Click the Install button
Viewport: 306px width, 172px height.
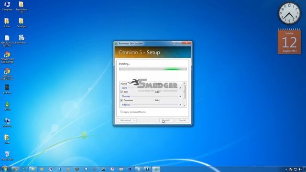166,120
